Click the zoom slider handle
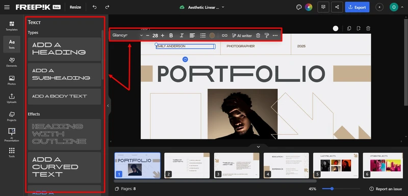 click(332, 189)
